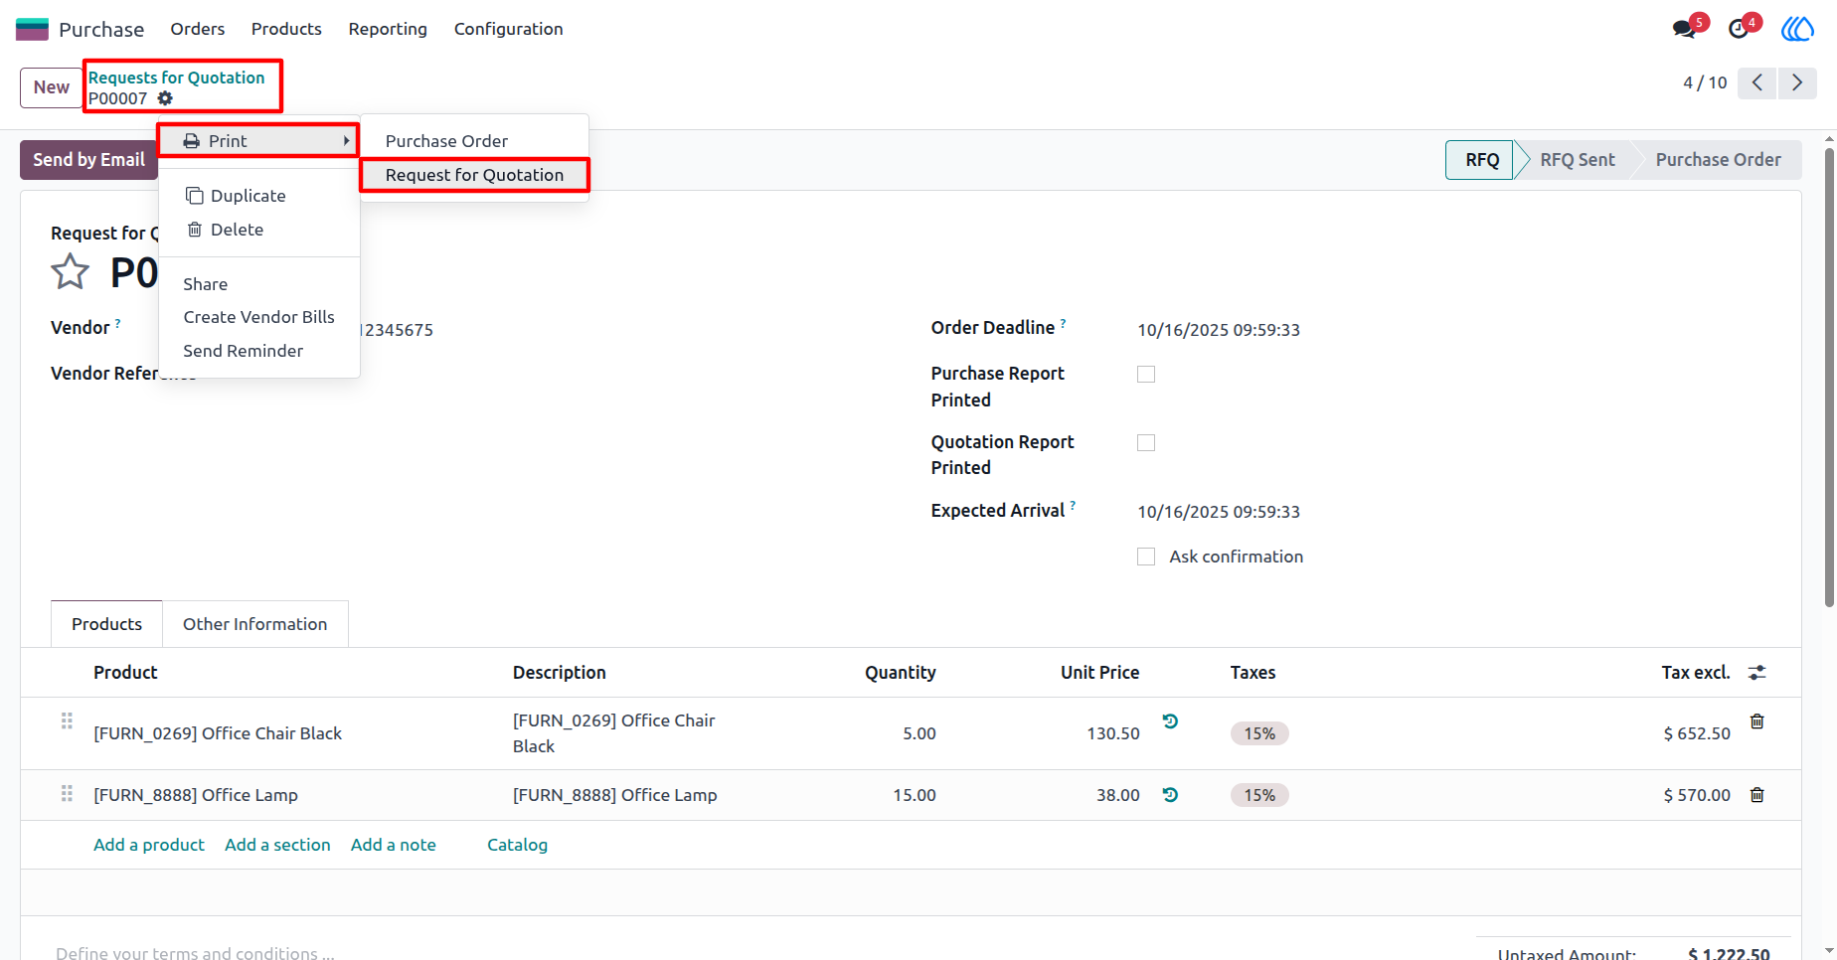Delete the Office Lamp order line
The height and width of the screenshot is (960, 1837).
click(1756, 795)
